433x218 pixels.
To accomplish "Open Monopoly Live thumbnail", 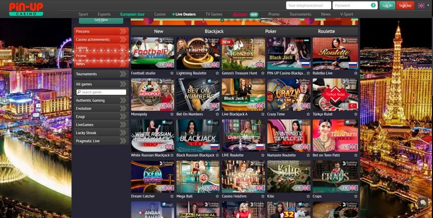I will click(x=153, y=94).
